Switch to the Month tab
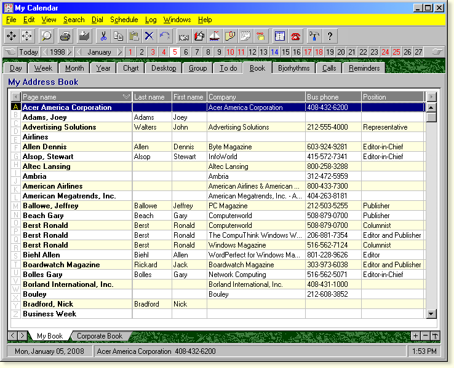 pyautogui.click(x=74, y=68)
